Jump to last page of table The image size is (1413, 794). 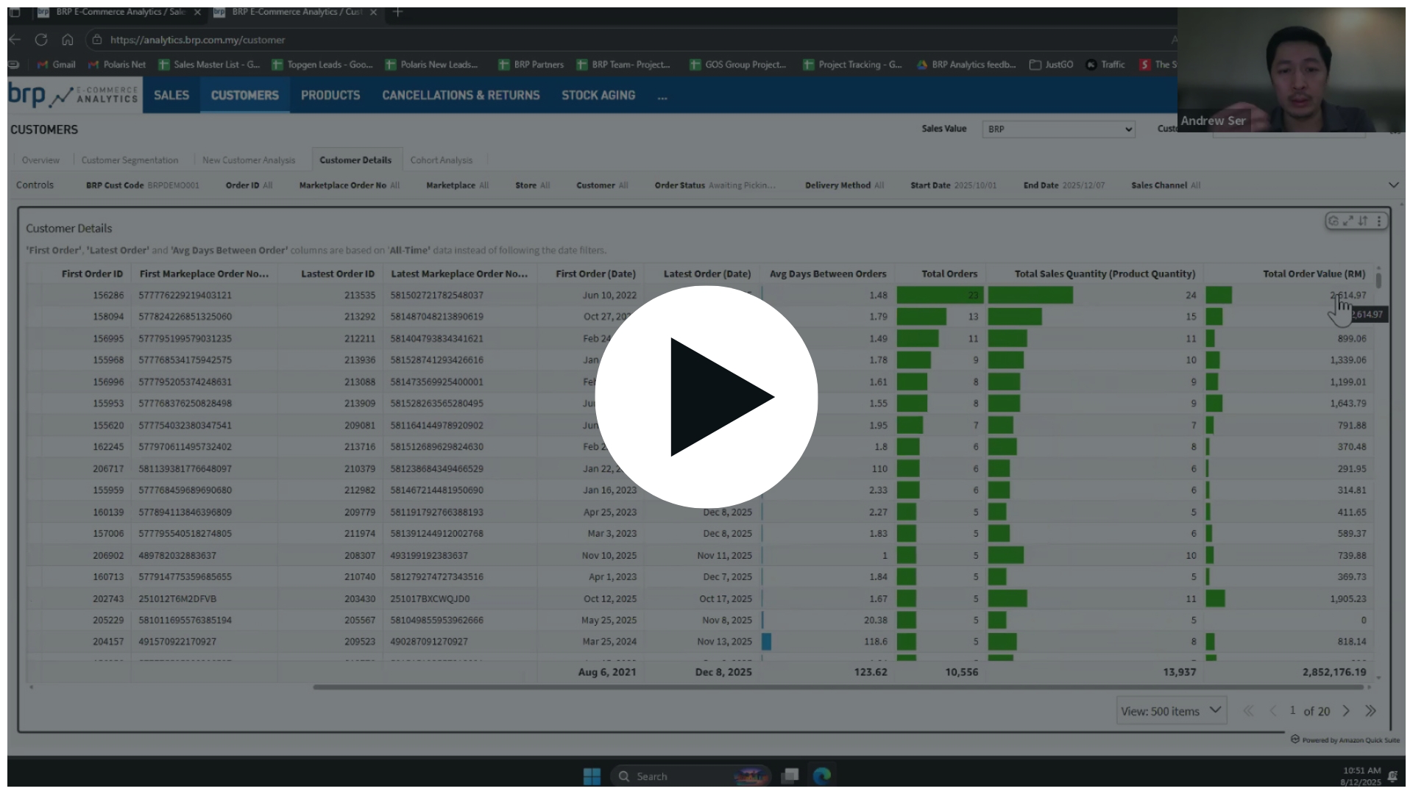(x=1370, y=711)
